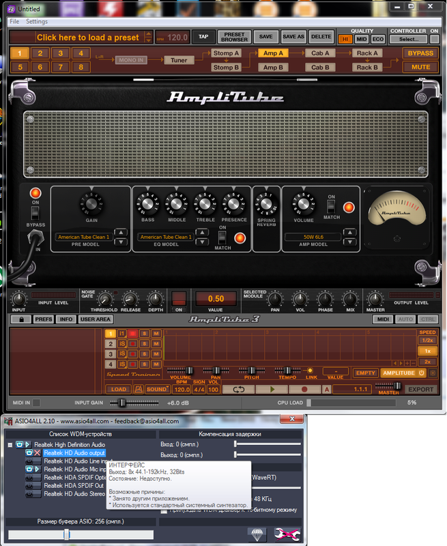Image resolution: width=447 pixels, height=546 pixels.
Task: Select HI quality mode
Action: (345, 39)
